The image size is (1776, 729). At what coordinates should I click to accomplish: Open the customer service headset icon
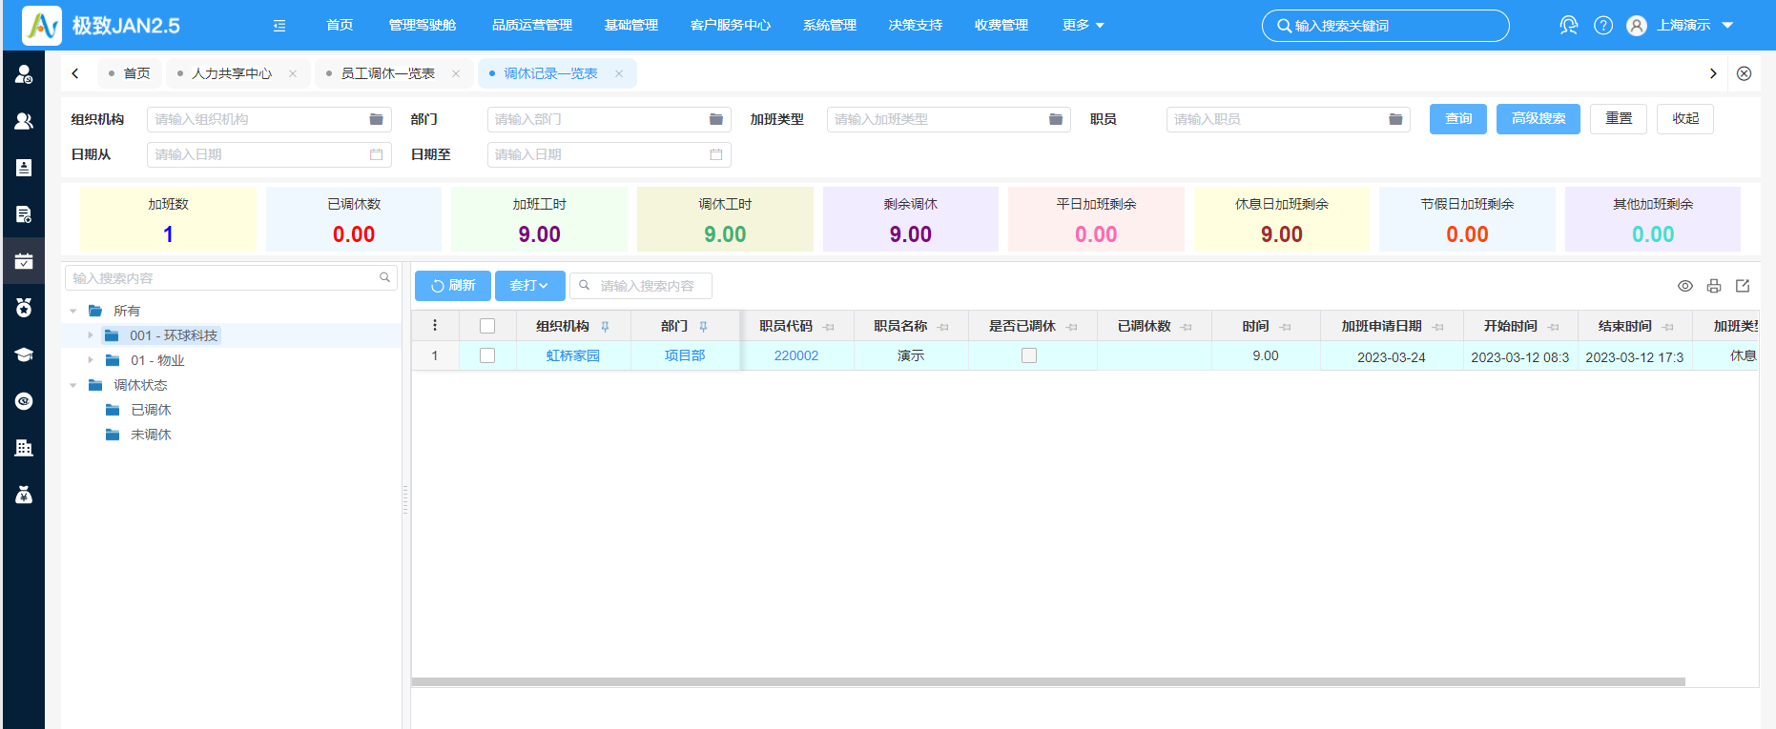tap(1568, 26)
